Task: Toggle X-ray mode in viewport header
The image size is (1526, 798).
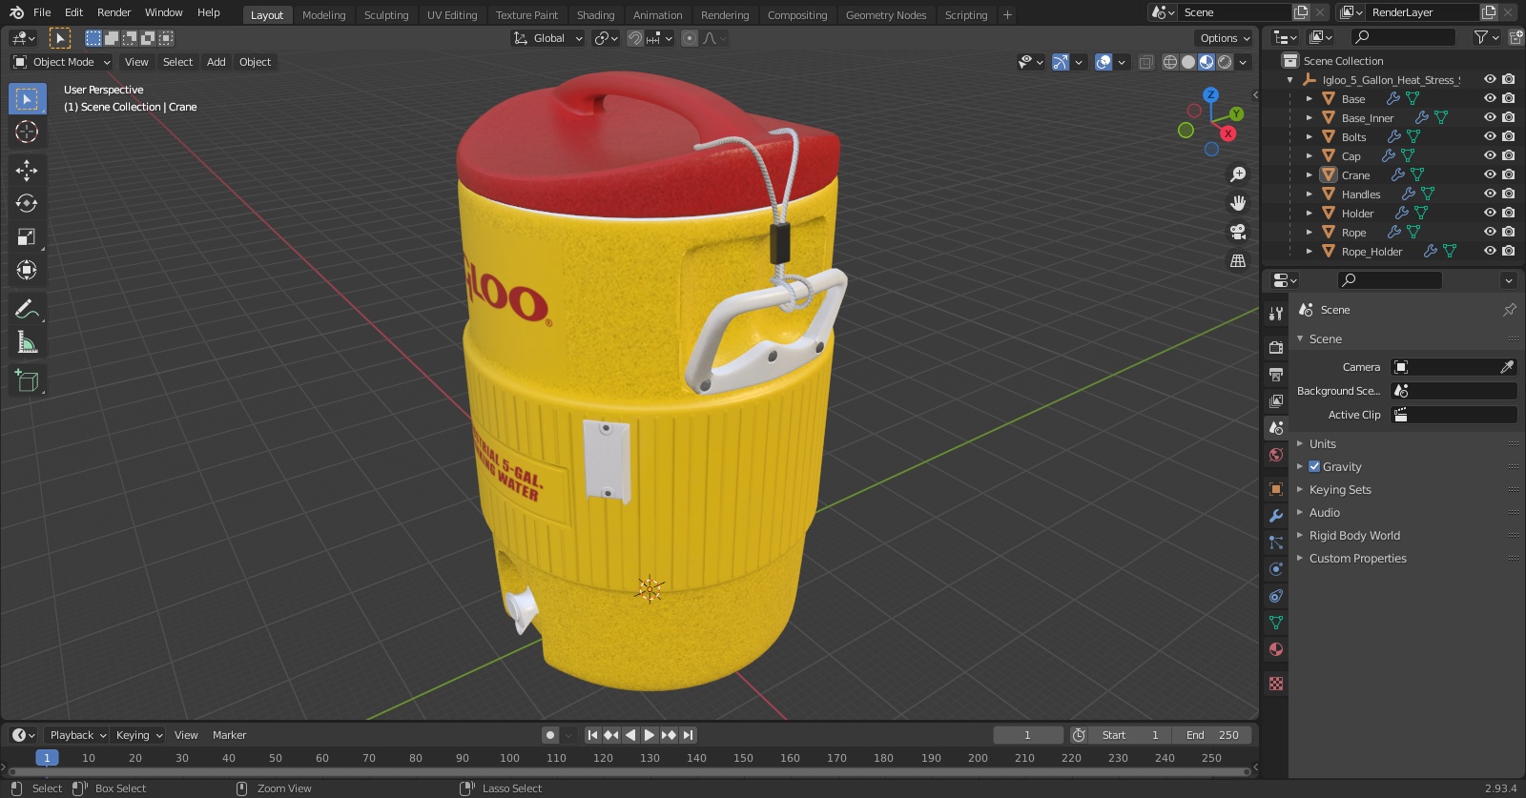Action: pos(1145,62)
